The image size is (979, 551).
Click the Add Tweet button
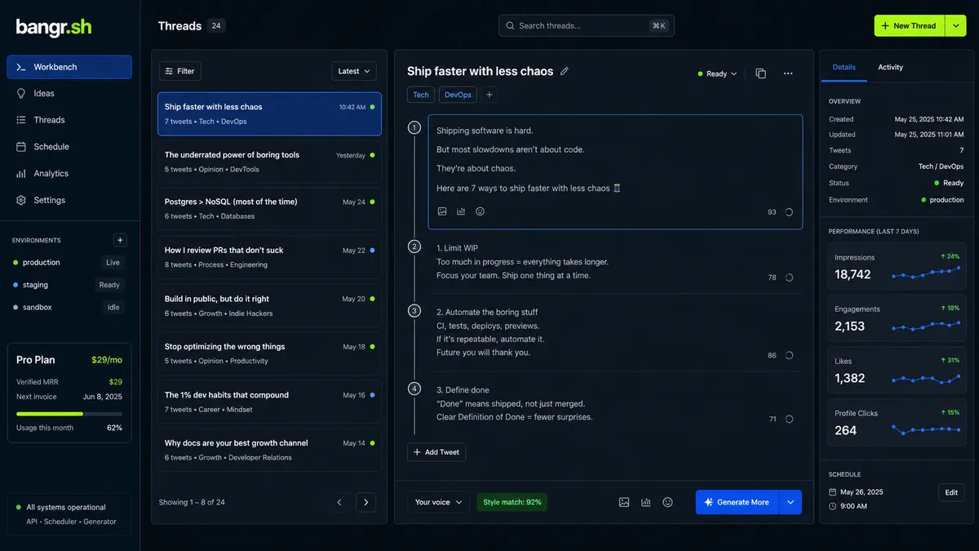(436, 452)
